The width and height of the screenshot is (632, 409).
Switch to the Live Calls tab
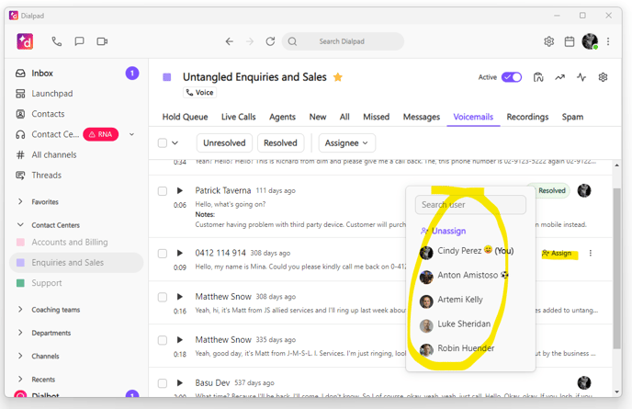coord(238,117)
